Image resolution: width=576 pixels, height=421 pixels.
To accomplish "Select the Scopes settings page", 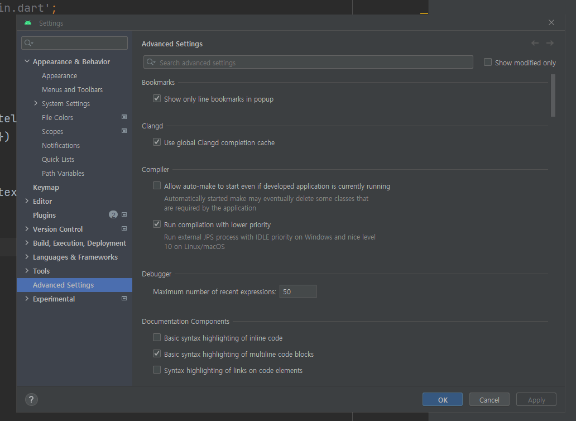I will [x=52, y=132].
